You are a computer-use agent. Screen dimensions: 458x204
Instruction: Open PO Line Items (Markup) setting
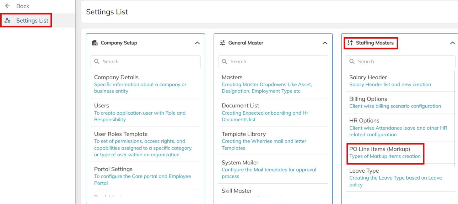[380, 149]
